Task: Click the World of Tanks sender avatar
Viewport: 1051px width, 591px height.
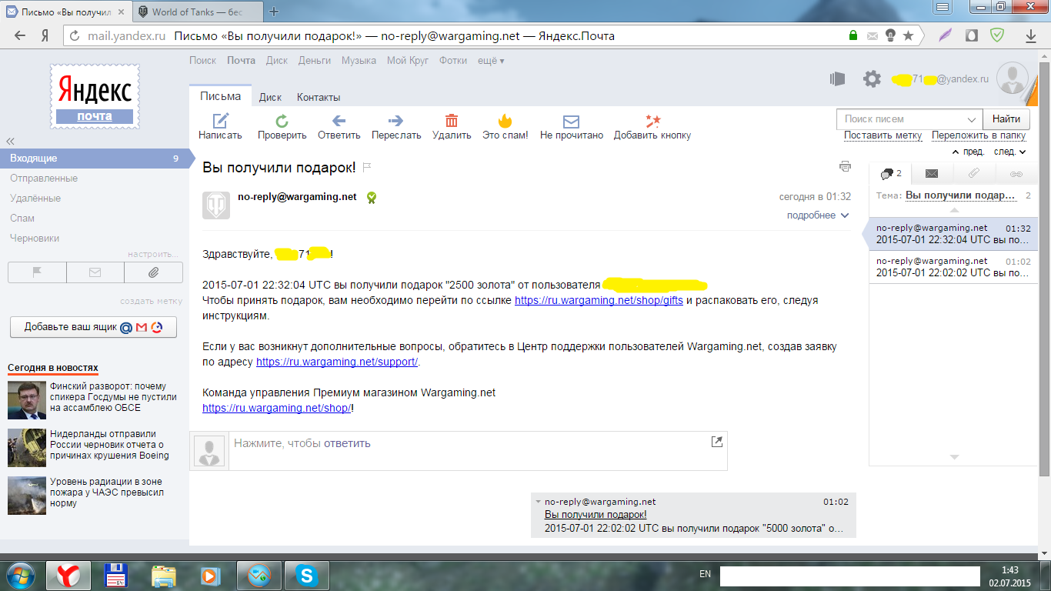Action: pos(216,205)
